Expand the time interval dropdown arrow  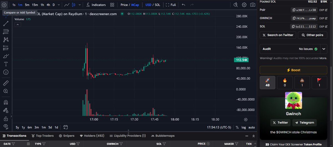pos(59,5)
